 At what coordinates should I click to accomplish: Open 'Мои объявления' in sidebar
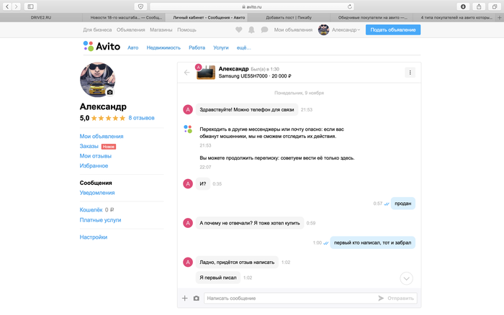click(102, 136)
